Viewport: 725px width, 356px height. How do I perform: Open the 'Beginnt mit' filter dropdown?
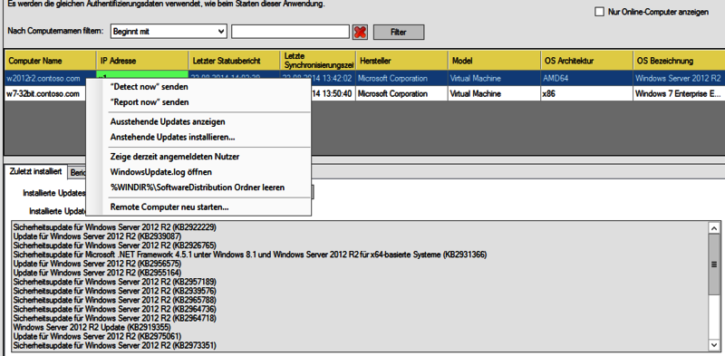[169, 32]
